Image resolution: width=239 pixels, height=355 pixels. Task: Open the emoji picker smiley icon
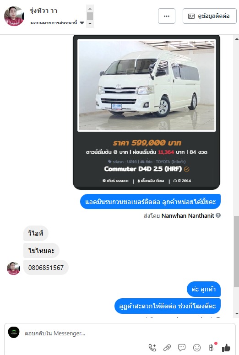pos(197,348)
